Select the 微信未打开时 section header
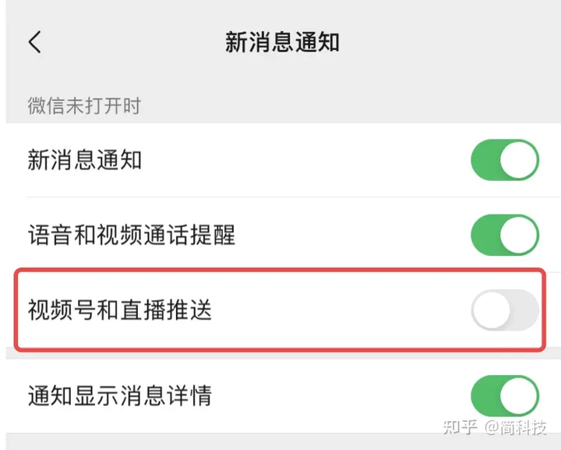Screen dimensions: 561x450 coord(84,106)
